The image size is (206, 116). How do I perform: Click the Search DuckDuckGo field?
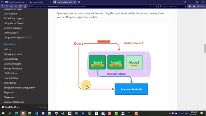tap(172, 6)
